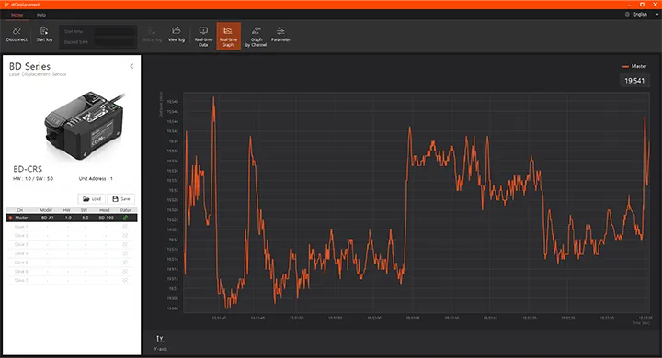
Task: Click the orange Master legend color swatch
Action: 625,66
